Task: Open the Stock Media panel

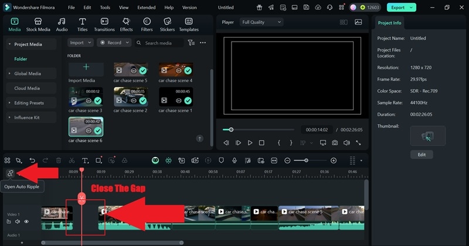Action: point(38,25)
